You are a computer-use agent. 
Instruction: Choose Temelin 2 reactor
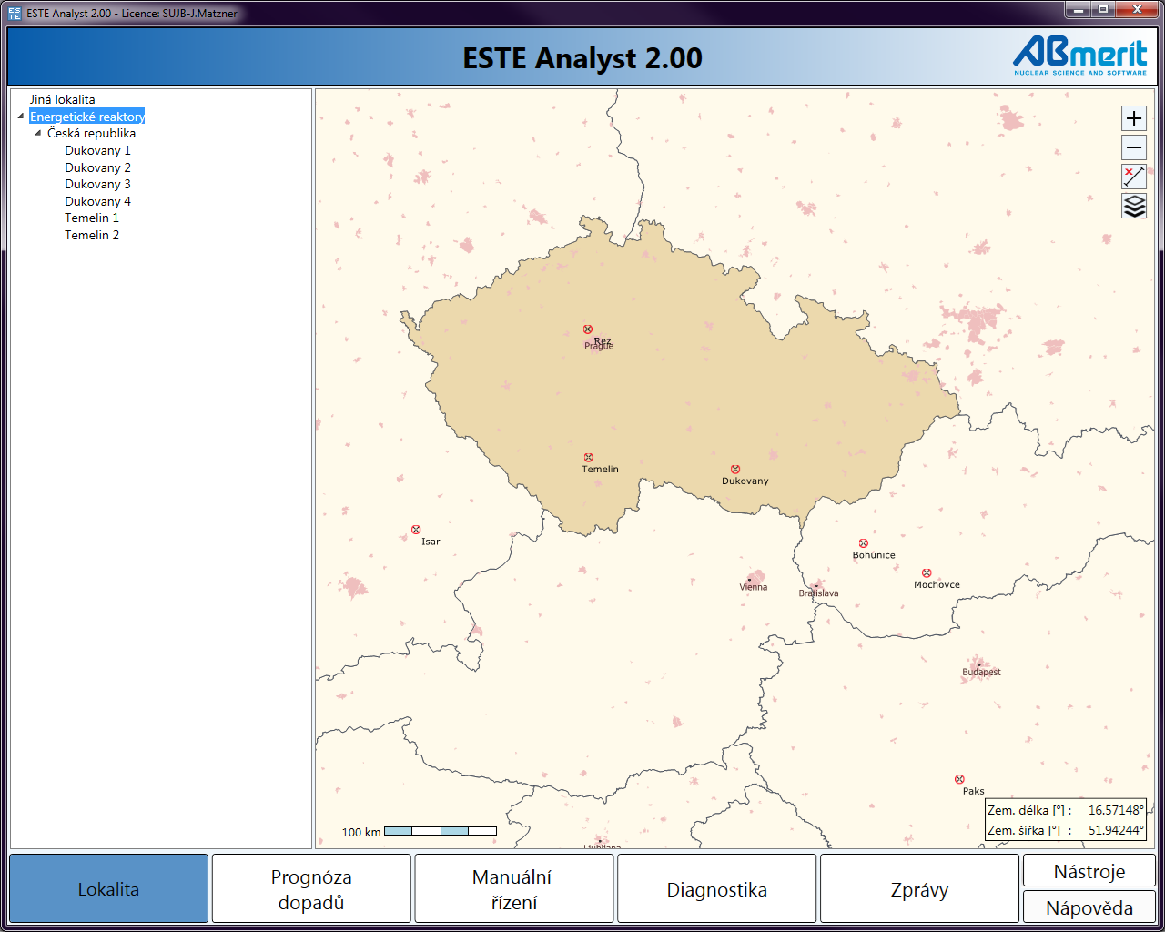(92, 235)
